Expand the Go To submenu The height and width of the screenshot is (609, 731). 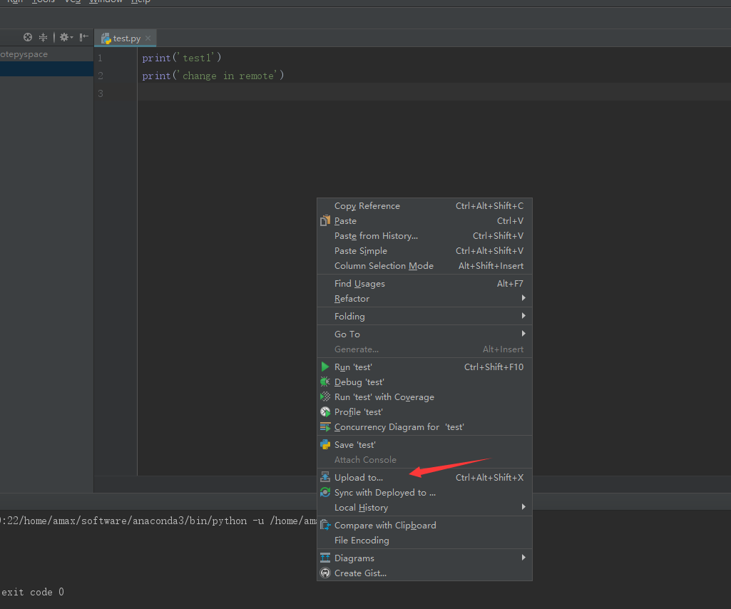(347, 334)
